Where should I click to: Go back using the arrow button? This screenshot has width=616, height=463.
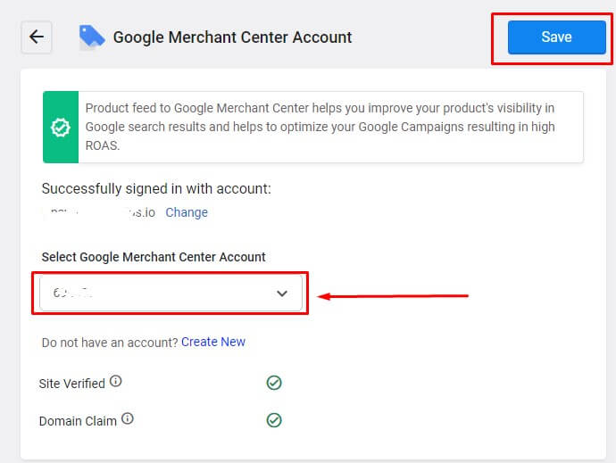coord(36,37)
